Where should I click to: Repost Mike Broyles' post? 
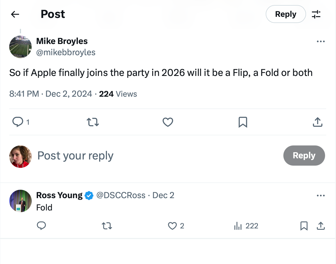click(93, 122)
